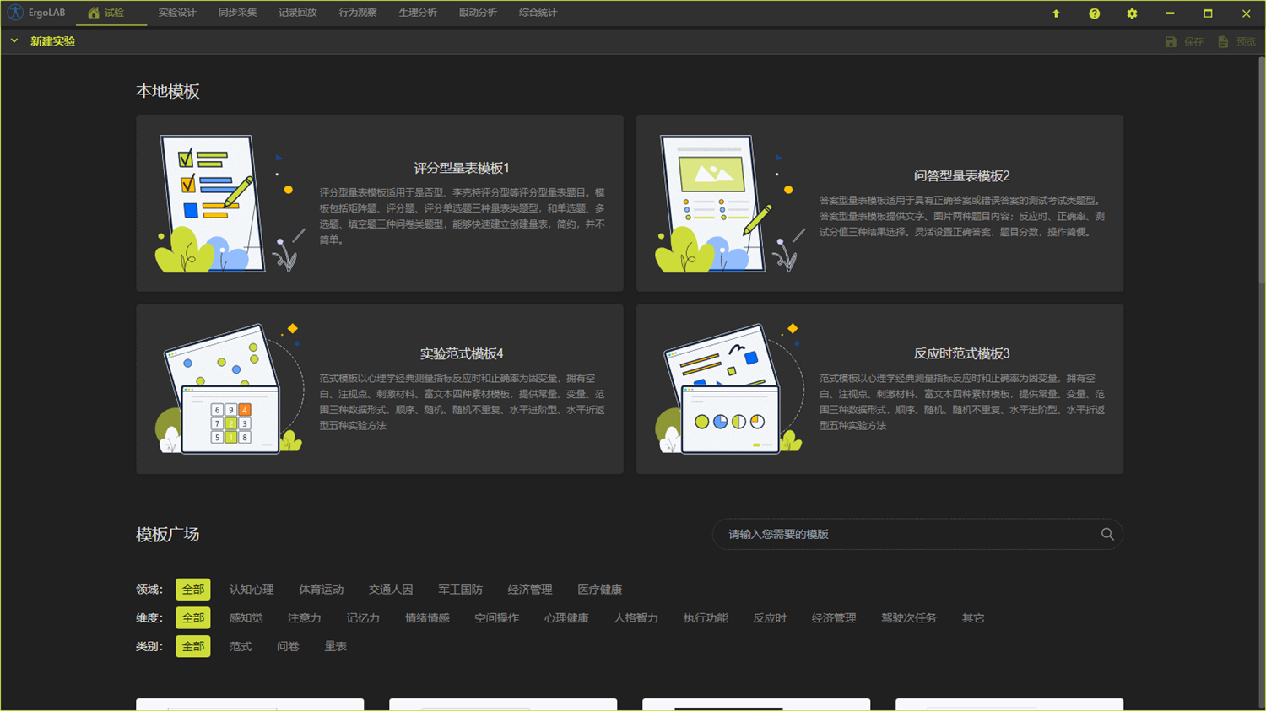Image resolution: width=1266 pixels, height=711 pixels.
Task: Switch to the 眼动分析 tab
Action: tap(478, 13)
